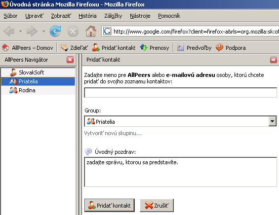This screenshot has width=279, height=215.
Task: Click the Back navigation arrow
Action: [9, 31]
